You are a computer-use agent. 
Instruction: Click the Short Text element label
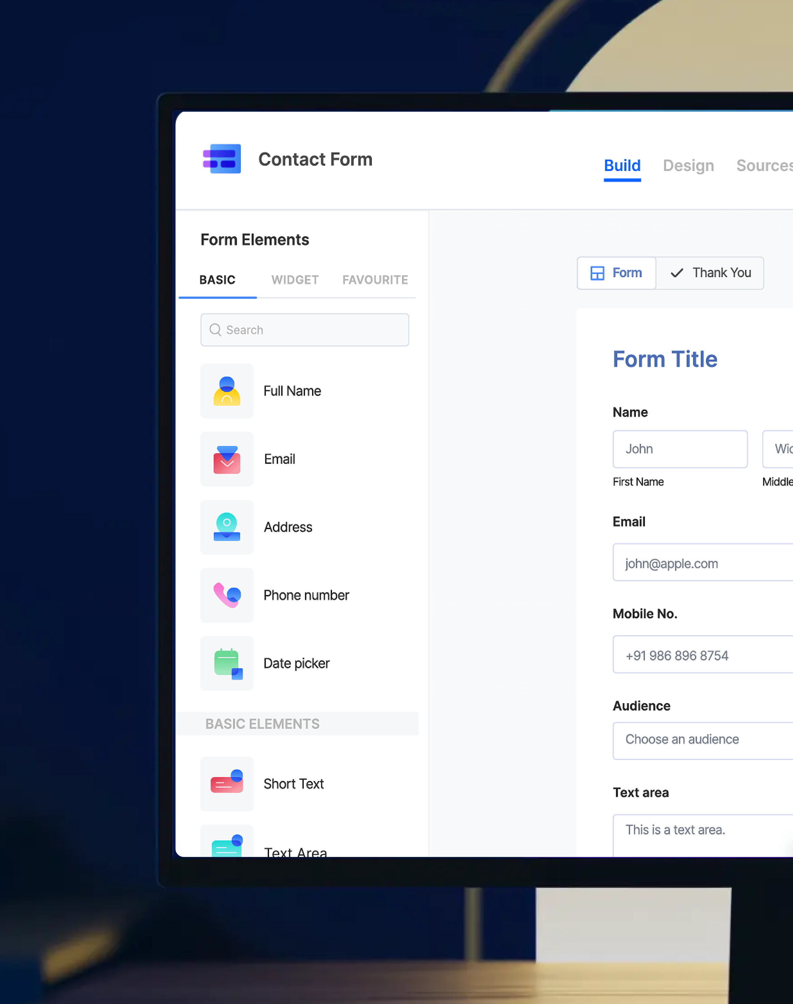294,784
